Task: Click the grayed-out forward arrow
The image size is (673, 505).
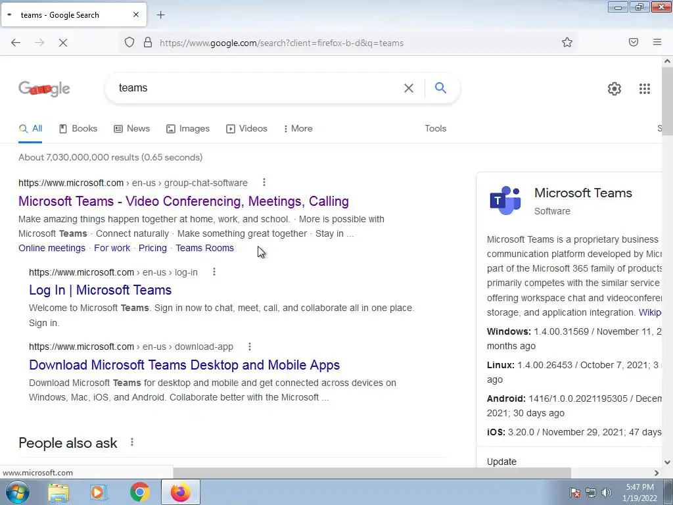Action: point(39,43)
